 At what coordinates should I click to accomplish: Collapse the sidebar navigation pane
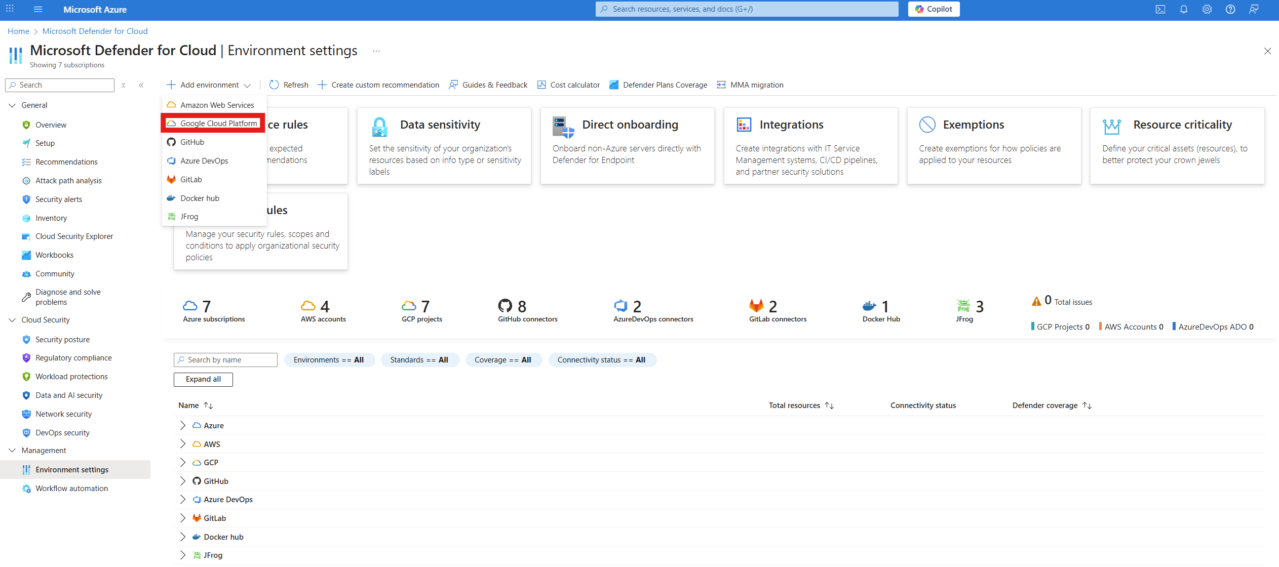[141, 86]
